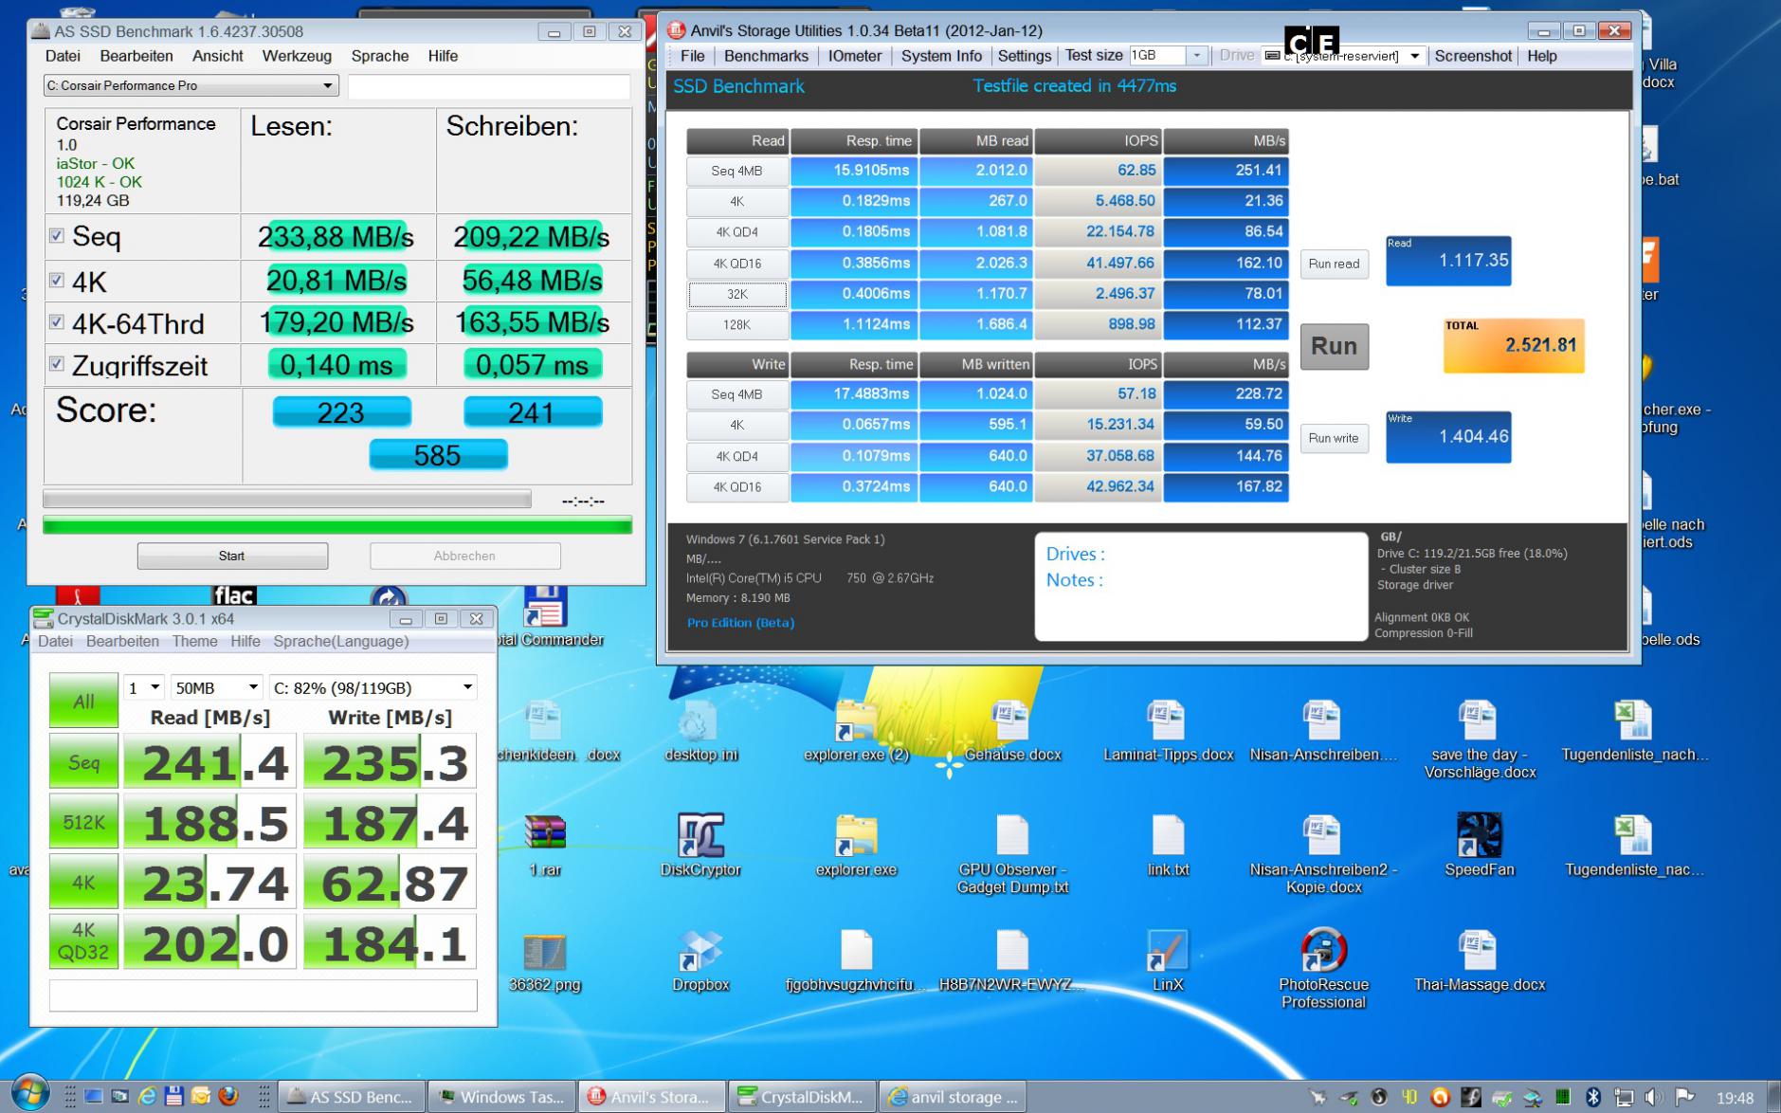Click the Bluetooth tray icon
The width and height of the screenshot is (1781, 1113).
tap(1593, 1097)
